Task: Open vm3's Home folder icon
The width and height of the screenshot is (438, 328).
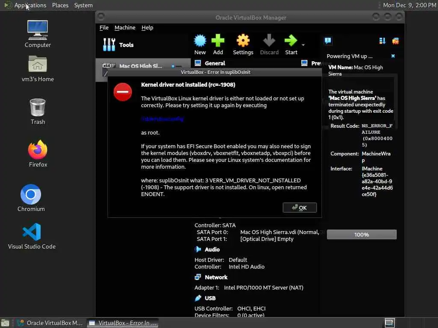Action: [x=38, y=69]
